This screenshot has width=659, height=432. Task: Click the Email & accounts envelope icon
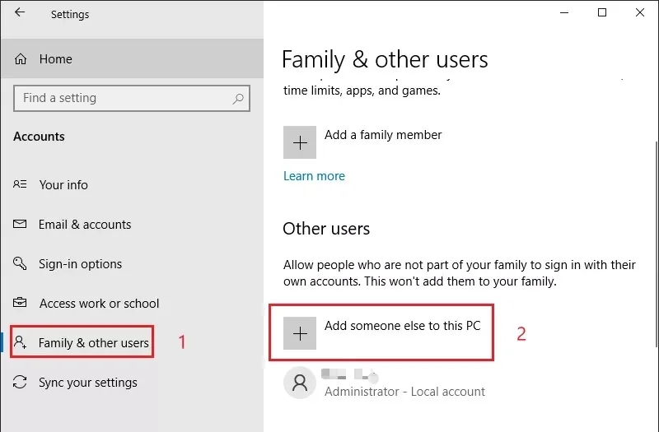[x=20, y=224]
